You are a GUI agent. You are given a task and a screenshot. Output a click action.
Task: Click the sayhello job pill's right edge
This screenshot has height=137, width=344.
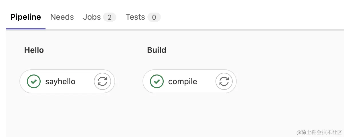point(114,81)
